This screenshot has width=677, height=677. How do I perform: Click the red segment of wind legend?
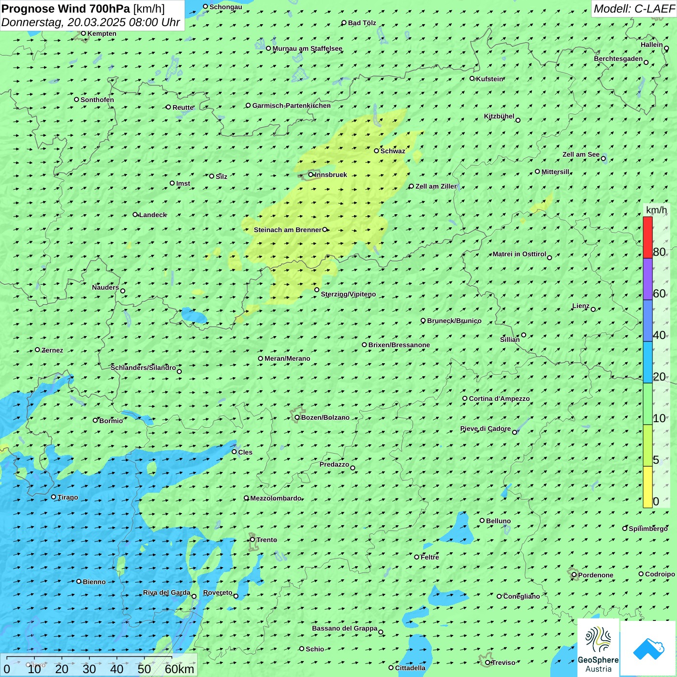tap(648, 237)
